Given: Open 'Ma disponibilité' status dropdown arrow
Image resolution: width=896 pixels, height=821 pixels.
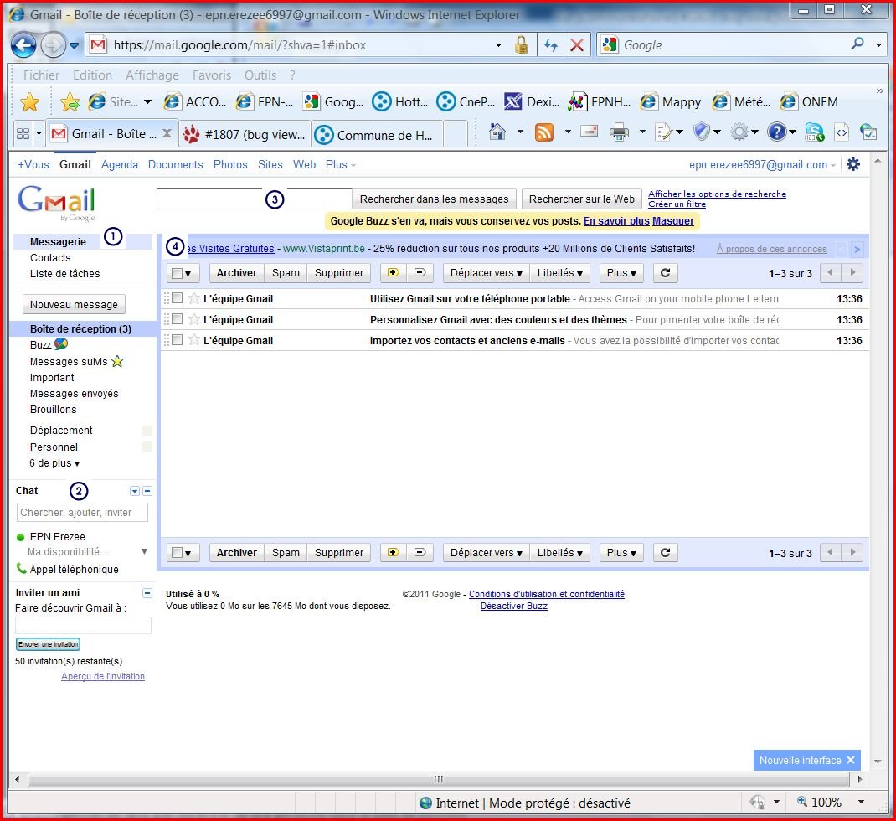Looking at the screenshot, I should [145, 552].
